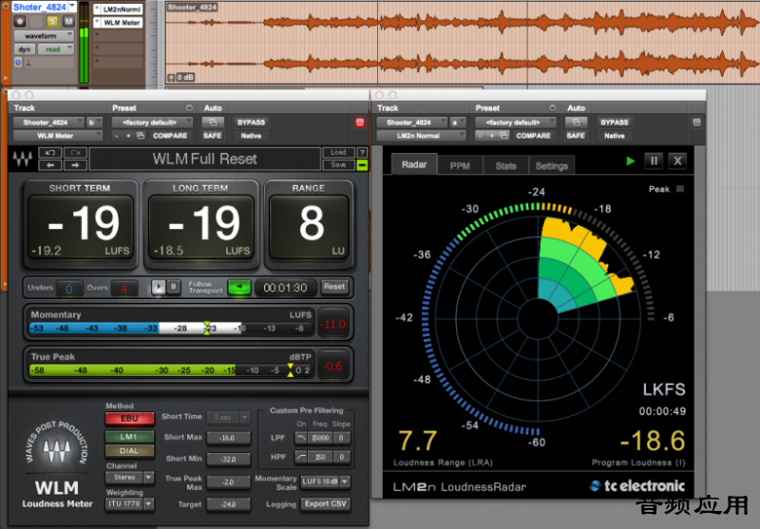Open WLM insert position 'b' dropdown

(x=92, y=123)
